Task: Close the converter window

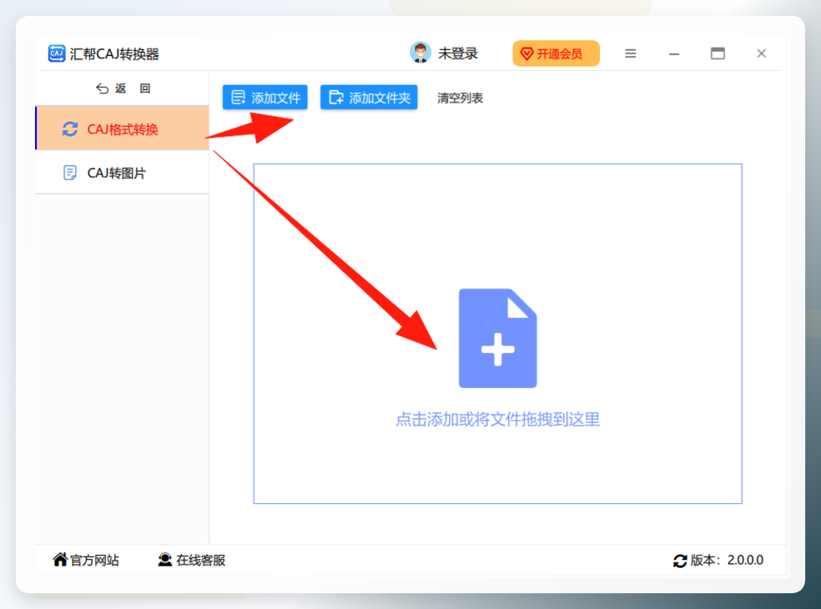Action: tap(761, 53)
